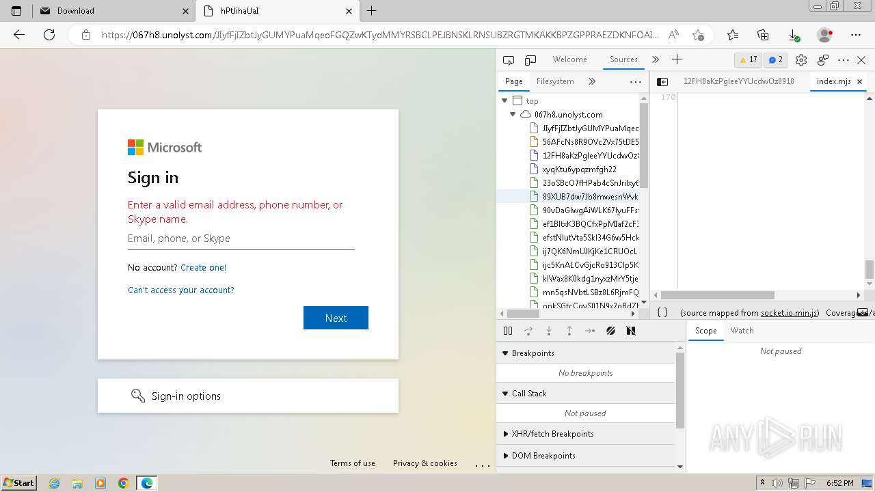Open the 12FH8aKzPgleeYYUcdwOz8918 editor tab
875x492 pixels.
(738, 81)
